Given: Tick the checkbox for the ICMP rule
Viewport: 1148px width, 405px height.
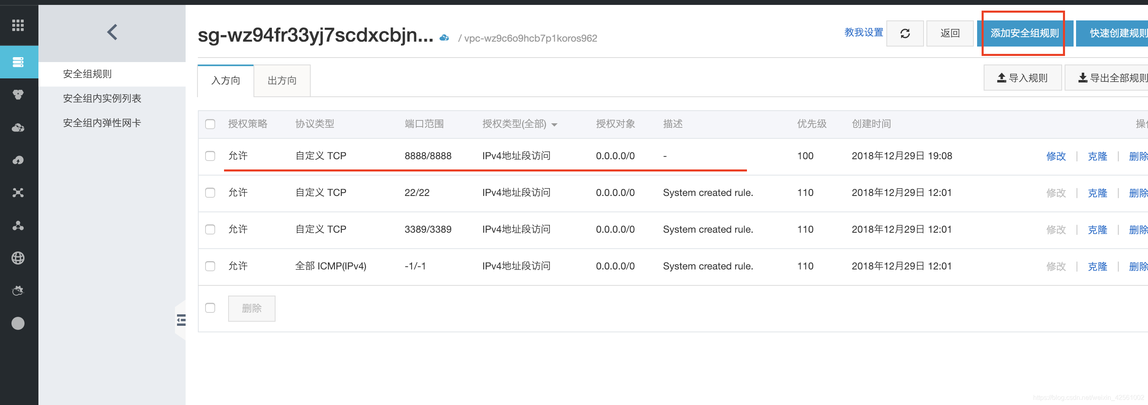Looking at the screenshot, I should [210, 266].
